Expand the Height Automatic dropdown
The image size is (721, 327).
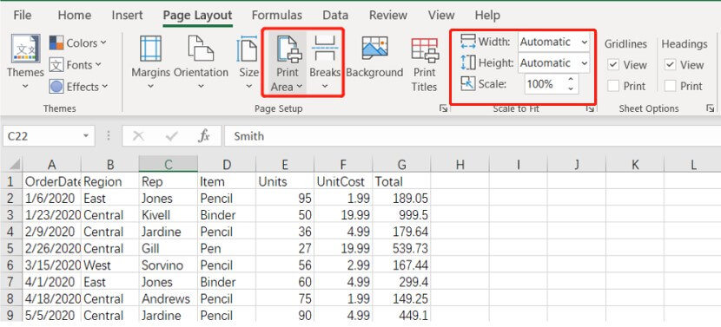[584, 63]
